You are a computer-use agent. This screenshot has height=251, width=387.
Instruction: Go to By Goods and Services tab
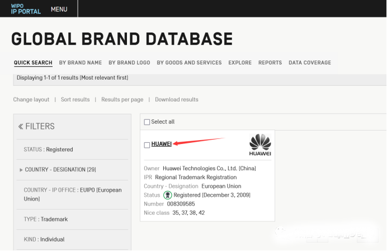coord(189,63)
